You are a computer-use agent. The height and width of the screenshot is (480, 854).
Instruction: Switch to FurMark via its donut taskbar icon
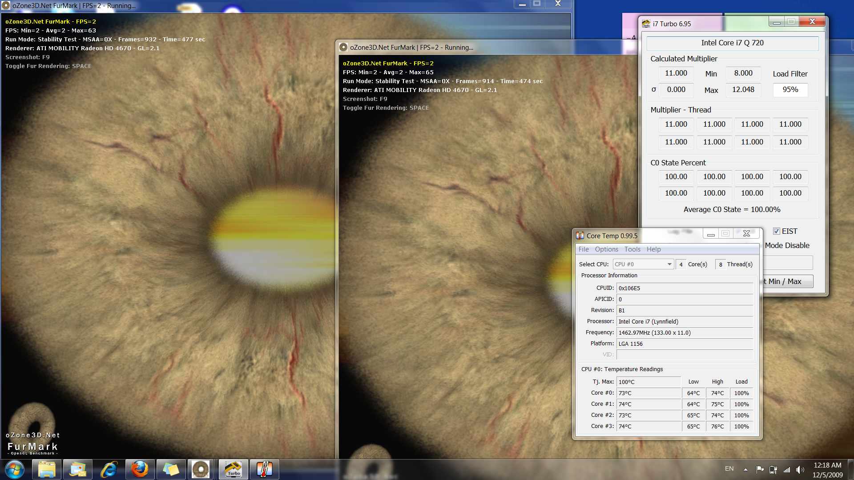(201, 469)
